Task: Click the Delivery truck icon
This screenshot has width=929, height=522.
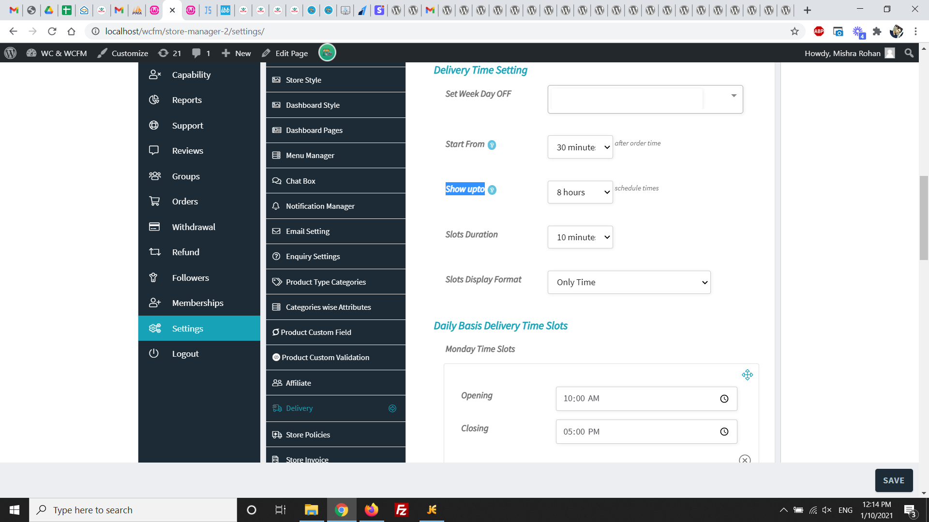Action: (277, 408)
